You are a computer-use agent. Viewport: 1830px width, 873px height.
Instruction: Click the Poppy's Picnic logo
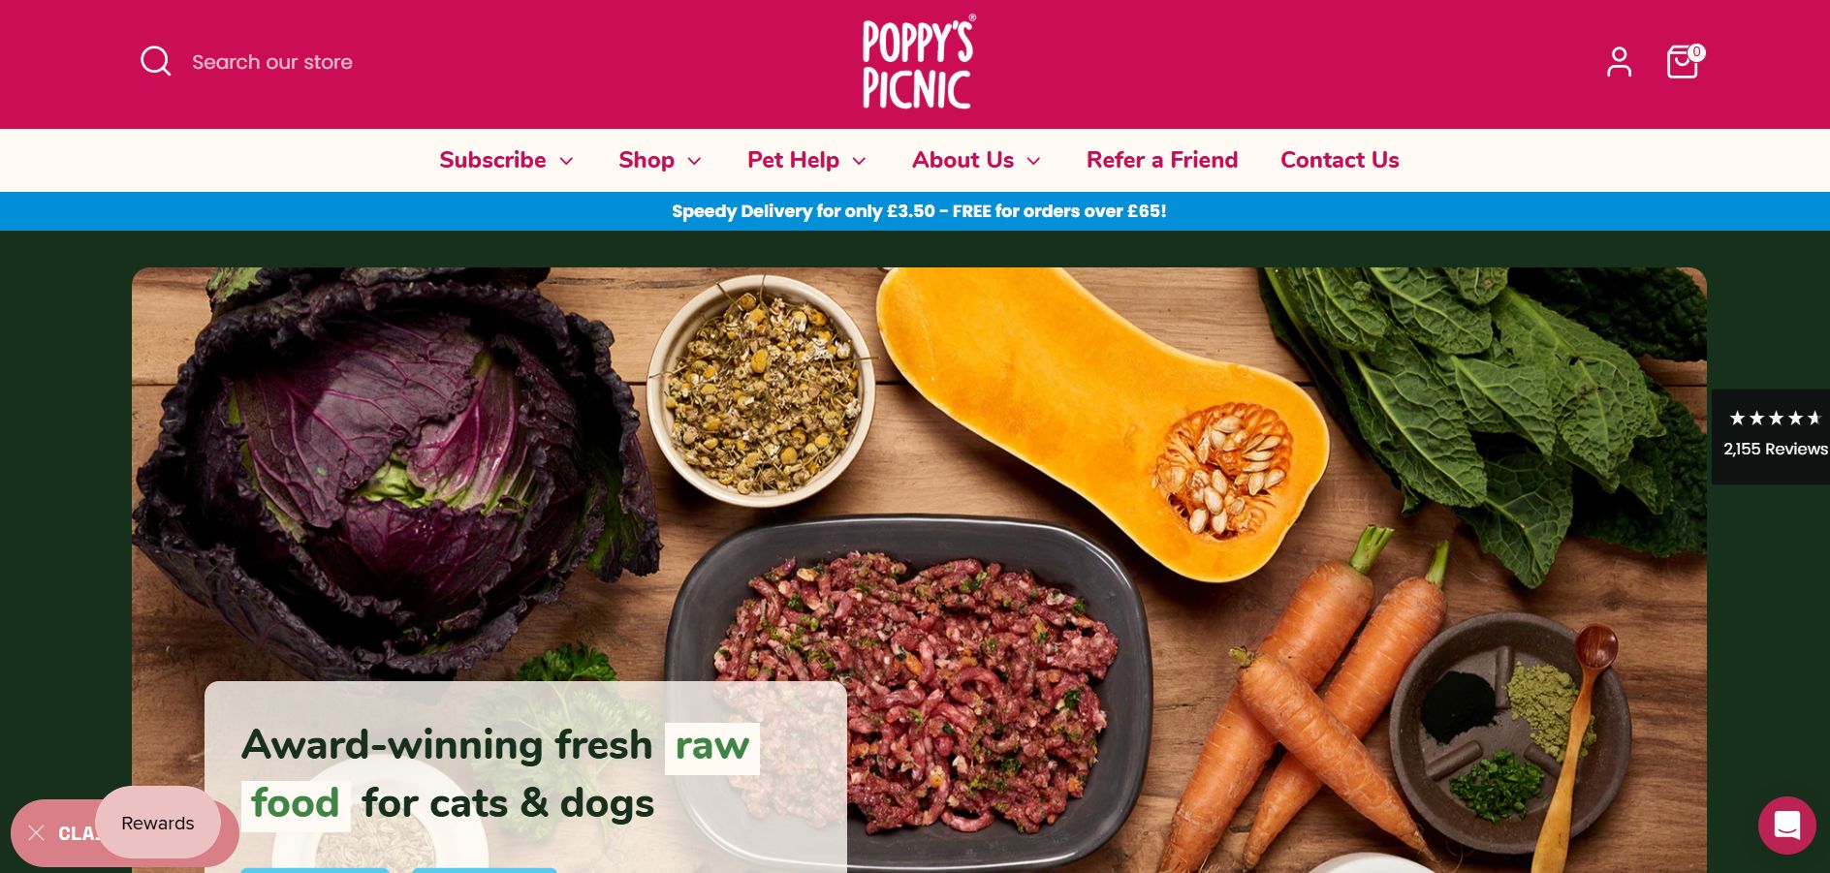click(918, 62)
